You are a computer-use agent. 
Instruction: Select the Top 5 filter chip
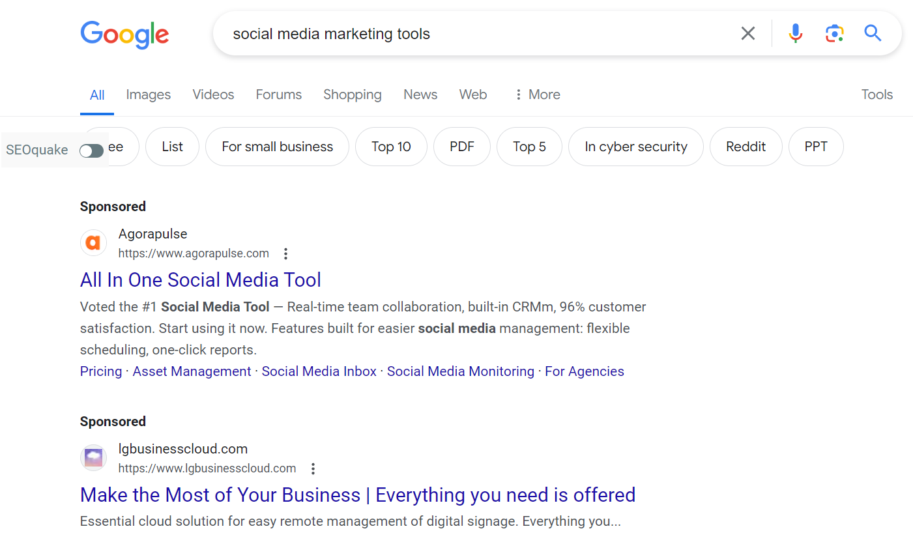[x=529, y=147]
